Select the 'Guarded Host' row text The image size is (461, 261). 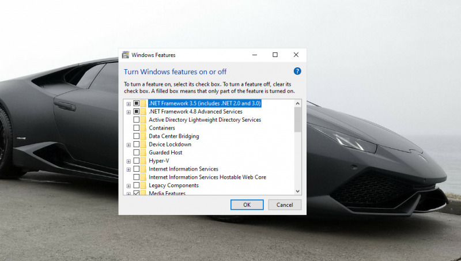pyautogui.click(x=165, y=153)
